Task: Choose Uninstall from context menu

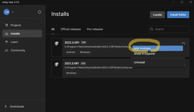Action: tap(139, 62)
